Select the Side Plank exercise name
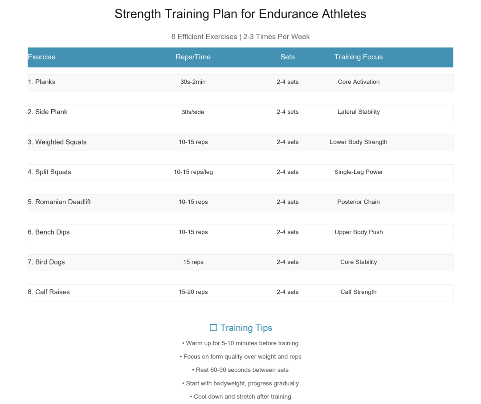481x404 pixels. coord(48,112)
